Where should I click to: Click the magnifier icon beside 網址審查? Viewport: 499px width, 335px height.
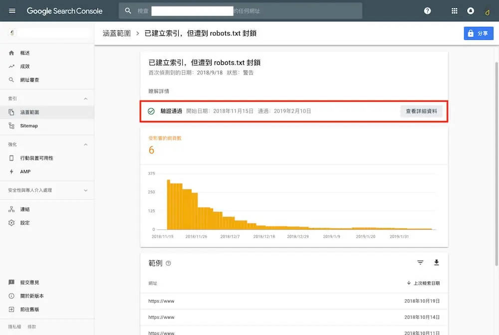(x=11, y=80)
